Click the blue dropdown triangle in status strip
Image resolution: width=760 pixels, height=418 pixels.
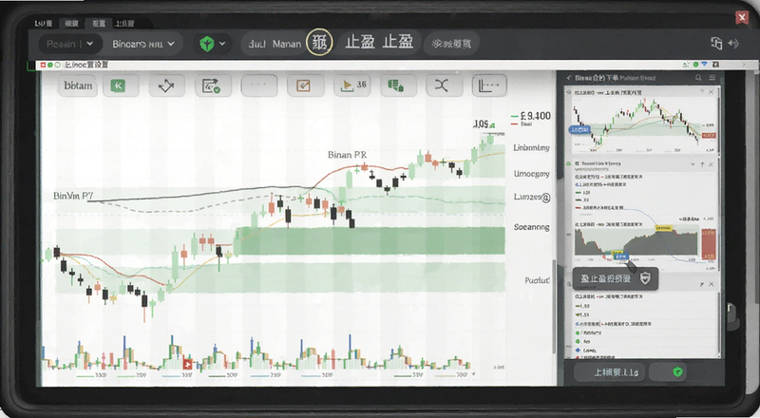click(704, 64)
